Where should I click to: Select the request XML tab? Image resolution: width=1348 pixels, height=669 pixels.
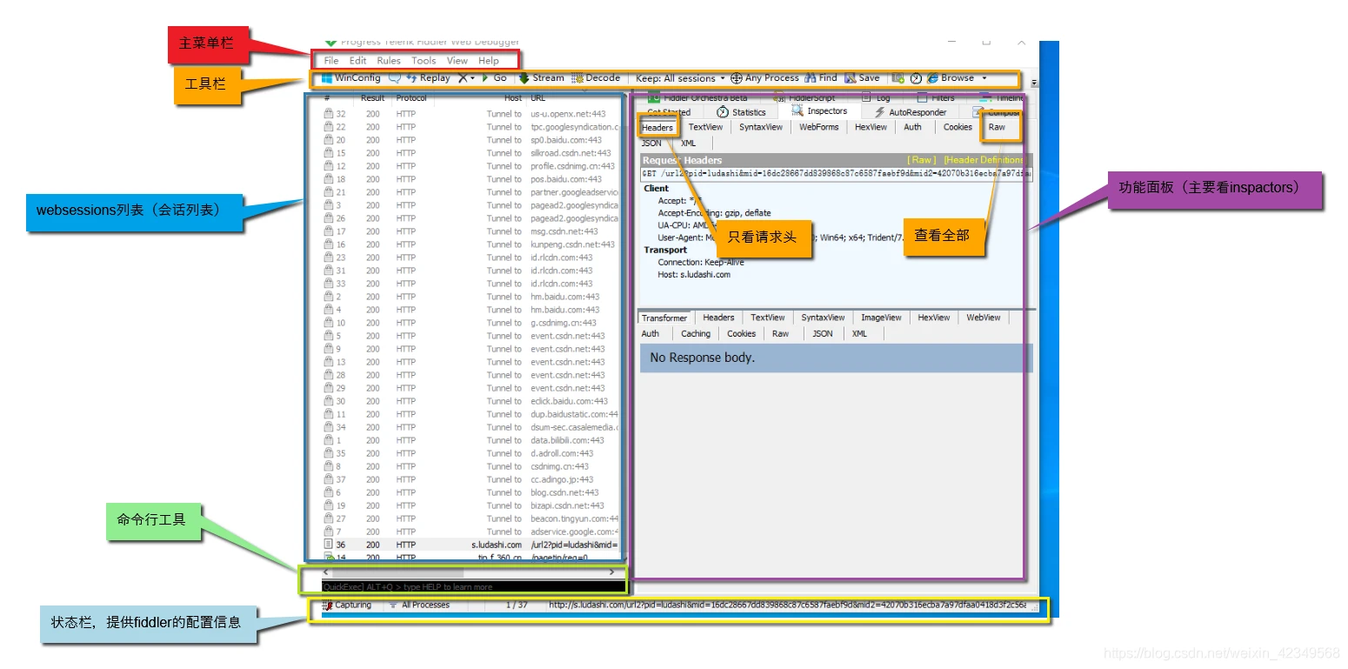(688, 144)
